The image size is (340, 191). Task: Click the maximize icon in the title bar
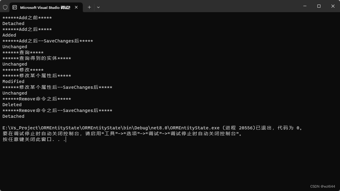(318, 6)
